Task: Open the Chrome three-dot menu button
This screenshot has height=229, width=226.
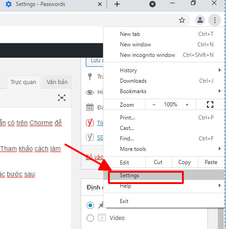Action: 215,20
